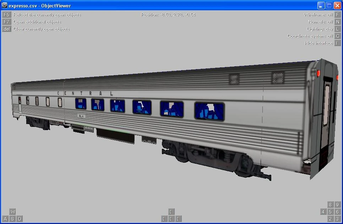
Task: Click the F7 key icon to open objects
Action: click(6, 22)
